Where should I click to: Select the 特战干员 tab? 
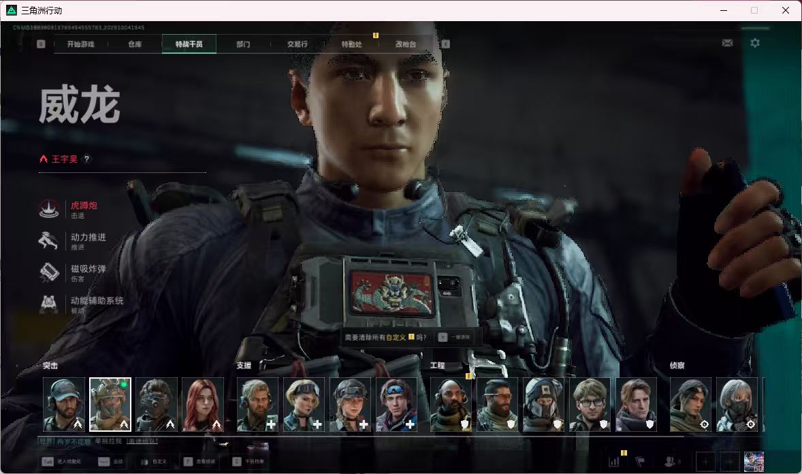(189, 44)
